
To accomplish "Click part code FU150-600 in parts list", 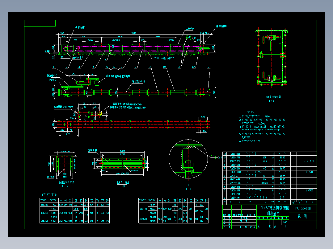I will pos(235,165).
